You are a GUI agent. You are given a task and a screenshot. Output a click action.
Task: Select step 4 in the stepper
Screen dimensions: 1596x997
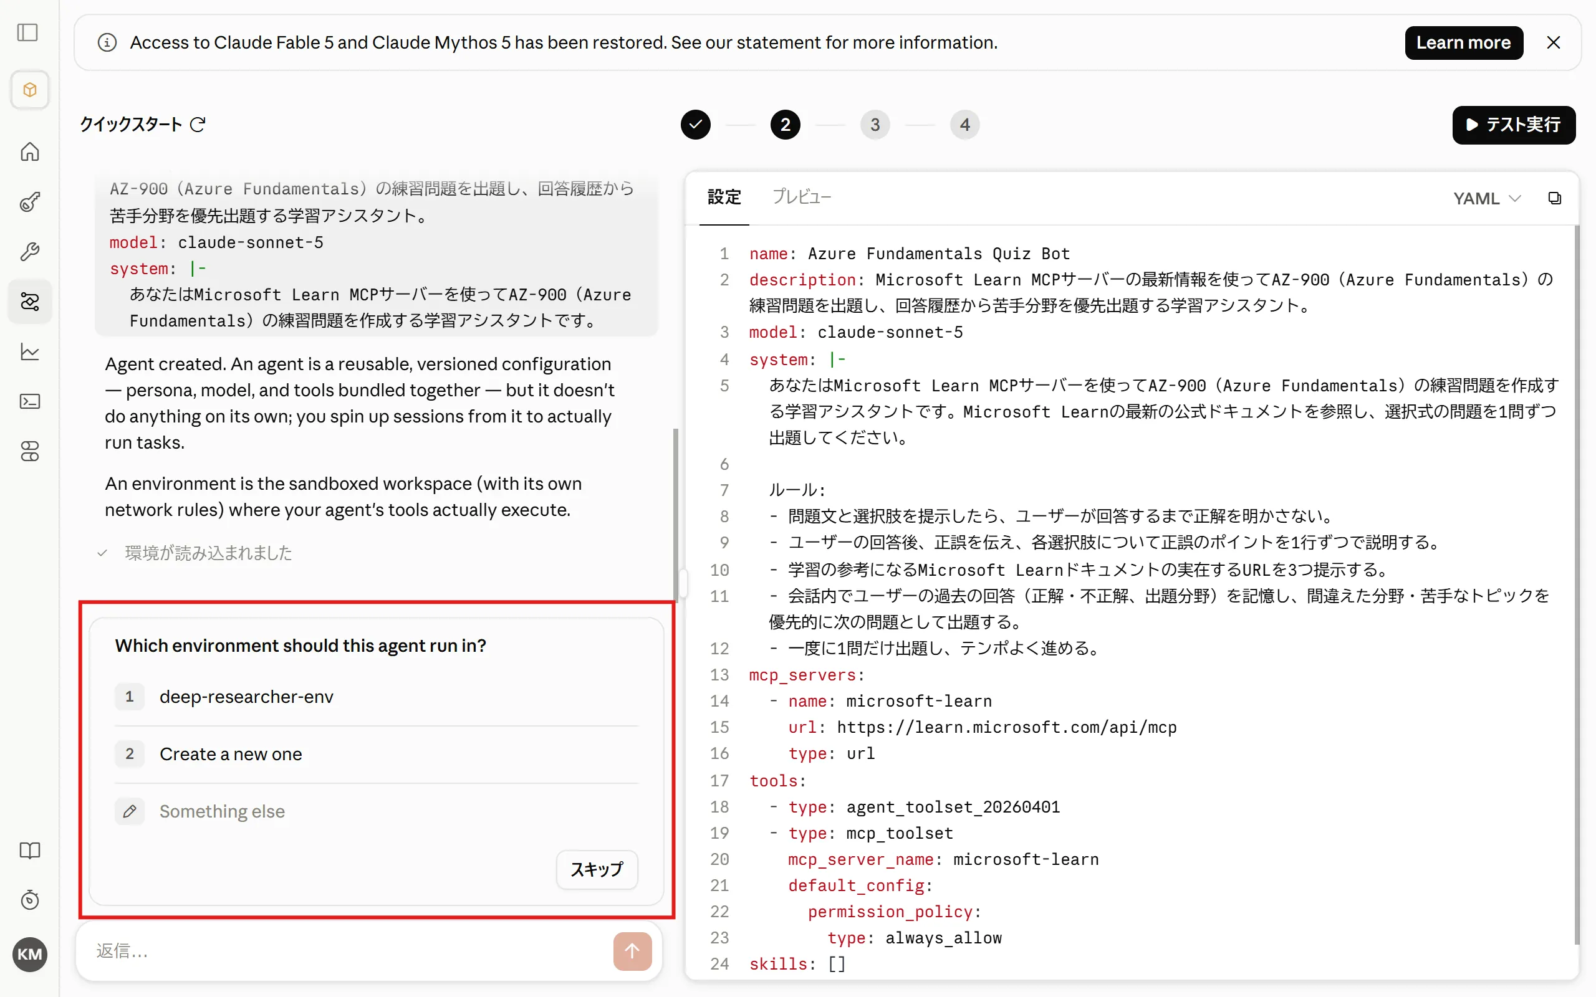click(x=964, y=125)
